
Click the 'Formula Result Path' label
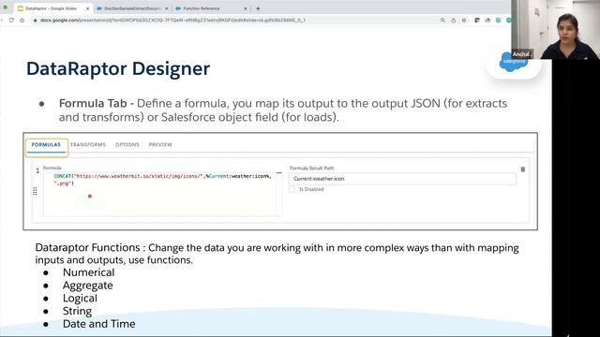click(x=312, y=168)
